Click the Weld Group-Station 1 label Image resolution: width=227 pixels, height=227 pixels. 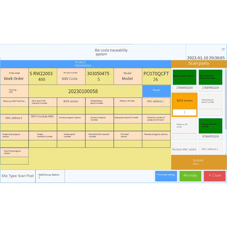coord(50,176)
